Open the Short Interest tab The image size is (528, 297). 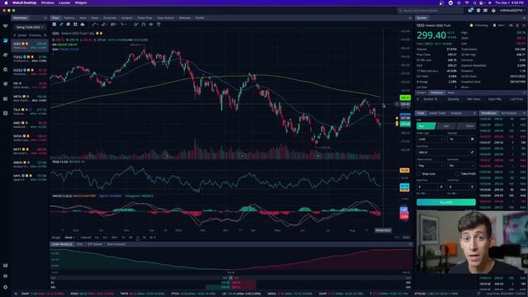tap(116, 244)
